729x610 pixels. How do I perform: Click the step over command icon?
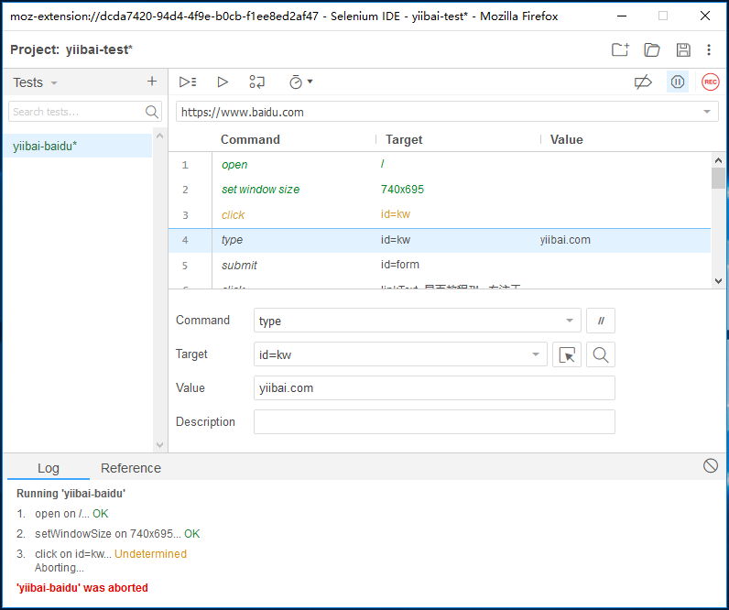pos(257,82)
